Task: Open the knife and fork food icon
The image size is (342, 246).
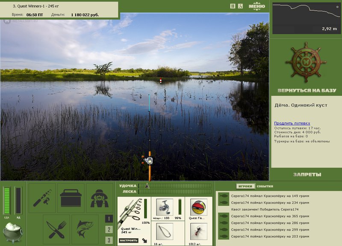Action: click(x=56, y=229)
